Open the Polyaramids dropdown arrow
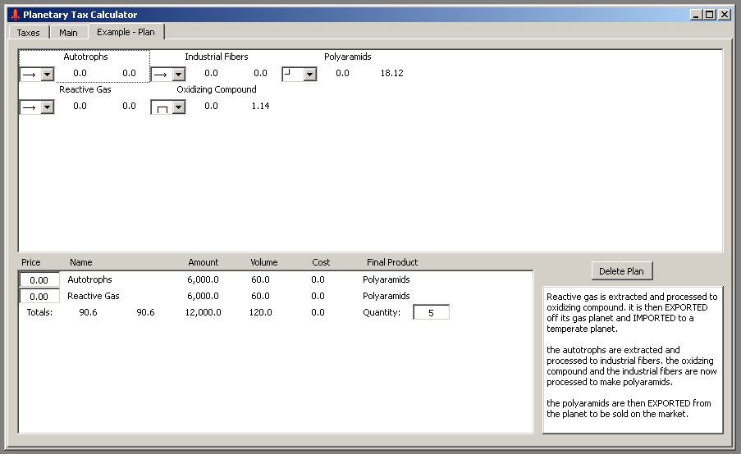 [x=309, y=74]
